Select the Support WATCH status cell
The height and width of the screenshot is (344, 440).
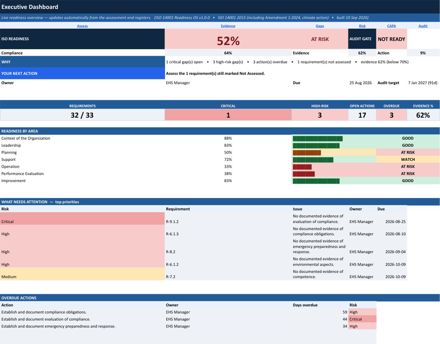tap(408, 159)
